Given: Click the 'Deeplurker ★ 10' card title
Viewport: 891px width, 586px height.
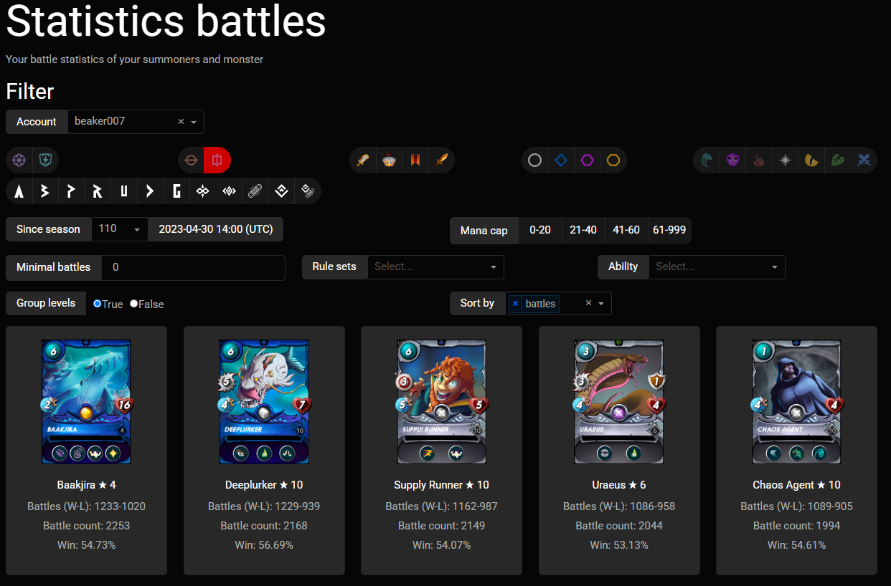Looking at the screenshot, I should 264,485.
